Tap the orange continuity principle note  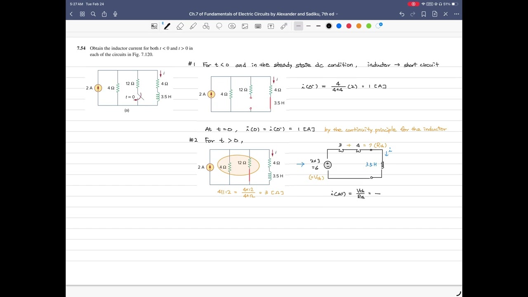click(385, 130)
